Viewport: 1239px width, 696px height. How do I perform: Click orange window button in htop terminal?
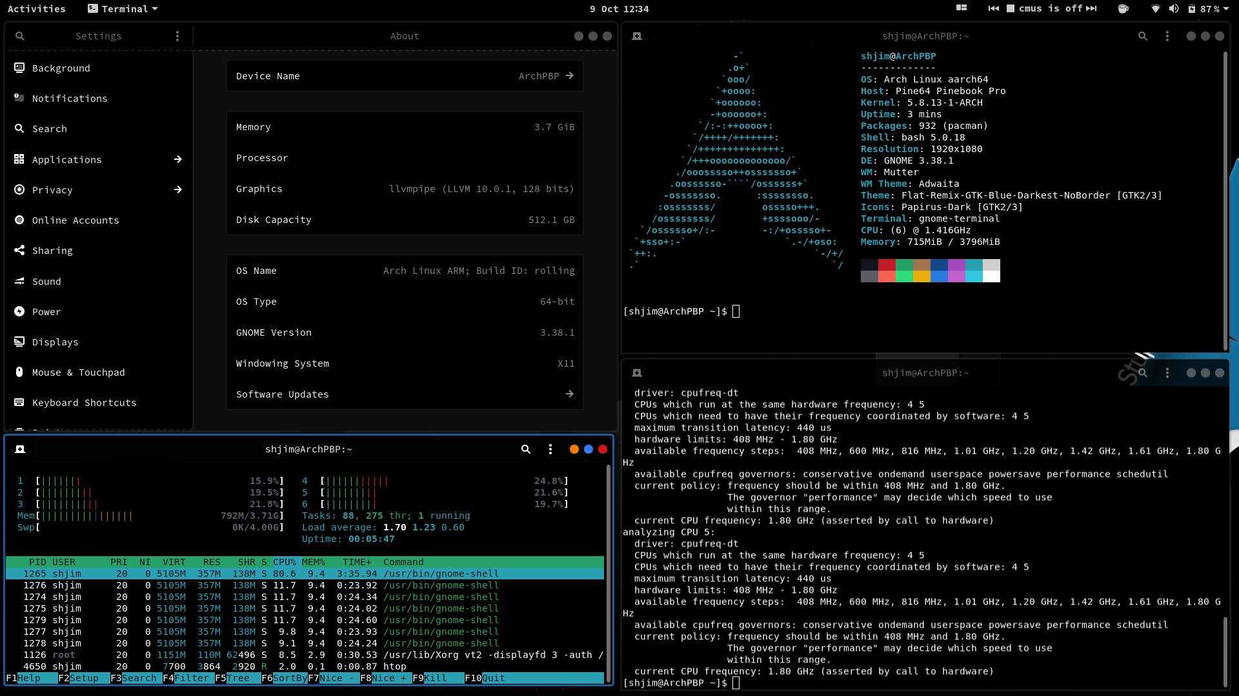[x=574, y=449]
